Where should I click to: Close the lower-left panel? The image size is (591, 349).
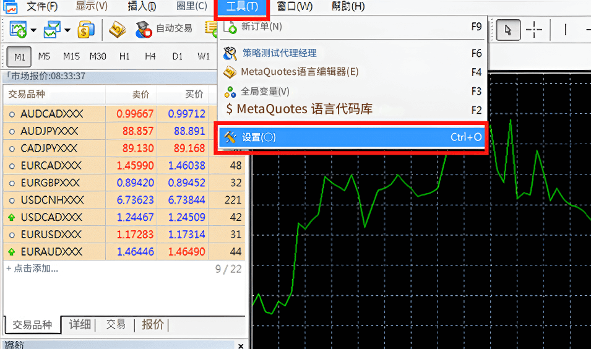241,345
